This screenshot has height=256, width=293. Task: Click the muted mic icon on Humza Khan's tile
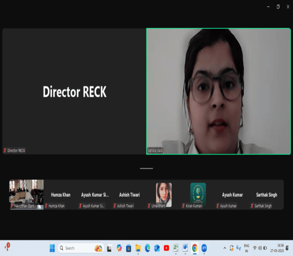(x=46, y=206)
